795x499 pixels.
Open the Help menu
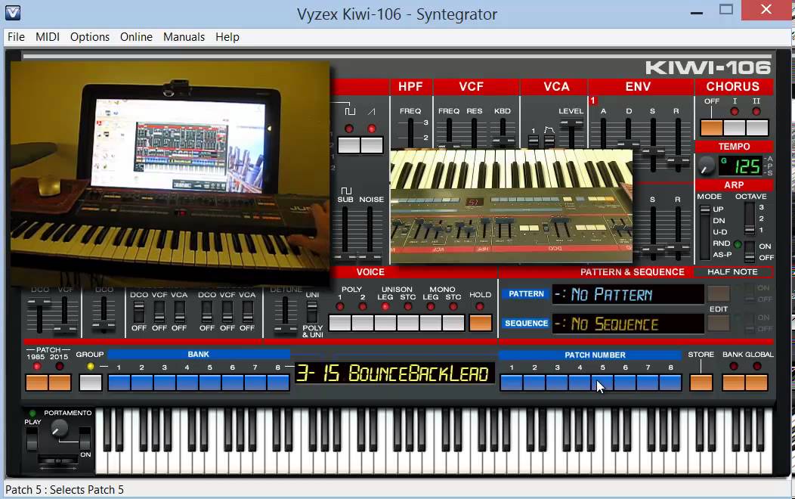[227, 37]
